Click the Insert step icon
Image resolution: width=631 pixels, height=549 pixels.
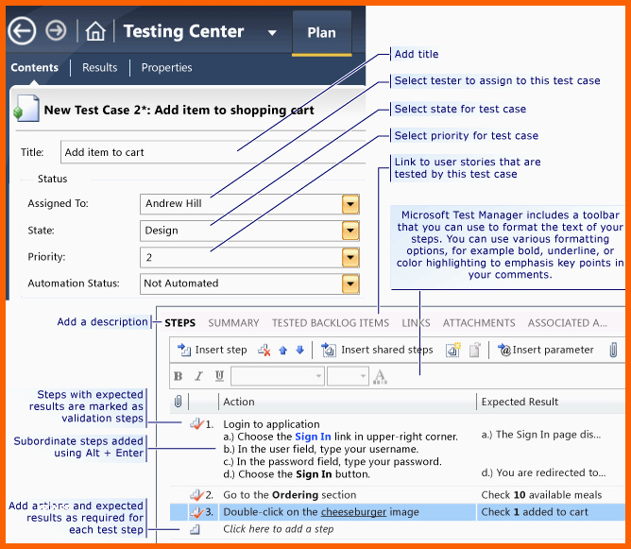click(184, 350)
